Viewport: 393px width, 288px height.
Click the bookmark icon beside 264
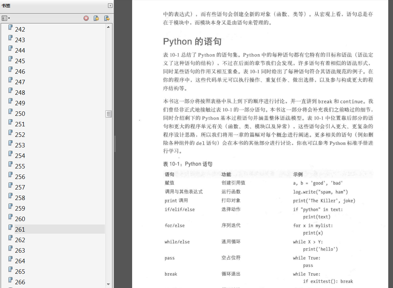click(10, 259)
